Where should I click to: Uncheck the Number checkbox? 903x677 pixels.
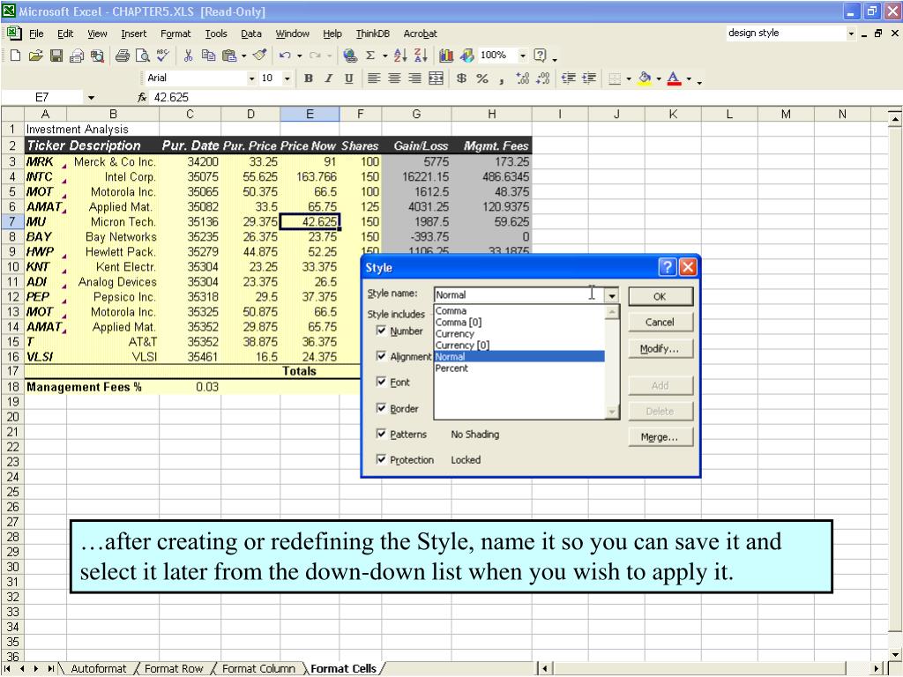(x=381, y=331)
